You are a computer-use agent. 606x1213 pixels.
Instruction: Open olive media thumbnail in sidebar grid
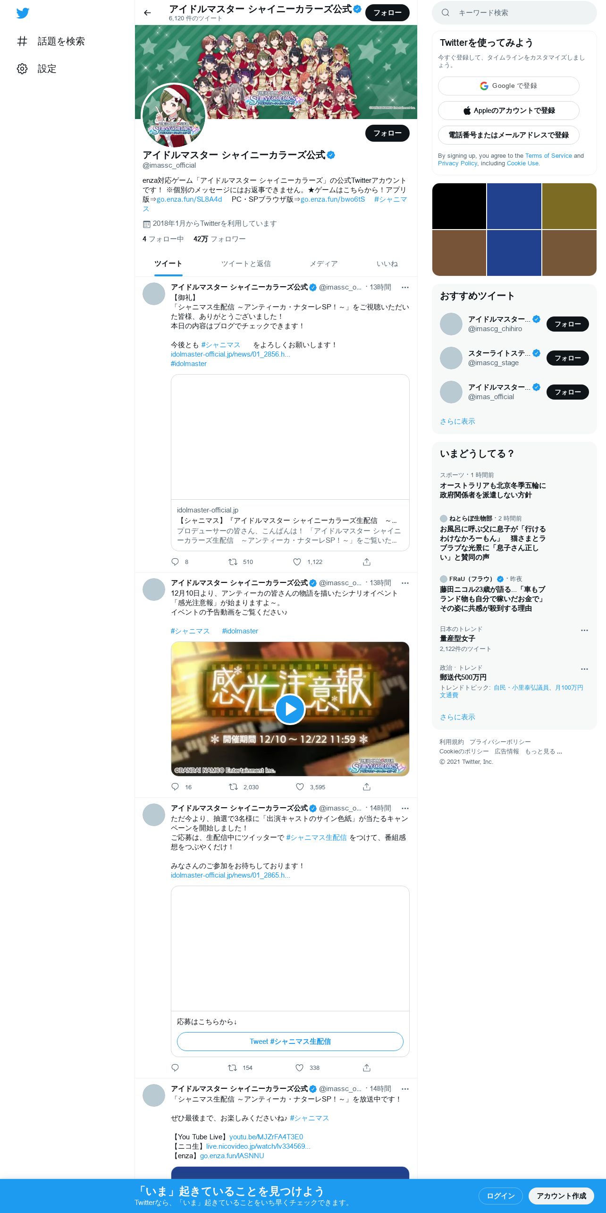tap(569, 206)
